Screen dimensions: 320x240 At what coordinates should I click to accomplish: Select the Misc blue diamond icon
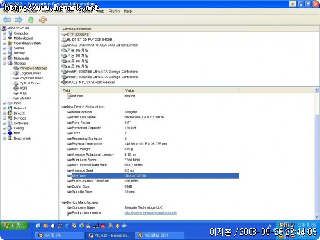click(x=10, y=133)
